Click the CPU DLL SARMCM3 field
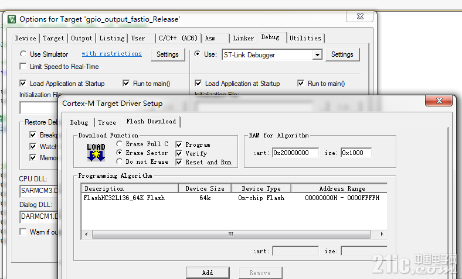The width and height of the screenshot is (462, 279). (39, 191)
